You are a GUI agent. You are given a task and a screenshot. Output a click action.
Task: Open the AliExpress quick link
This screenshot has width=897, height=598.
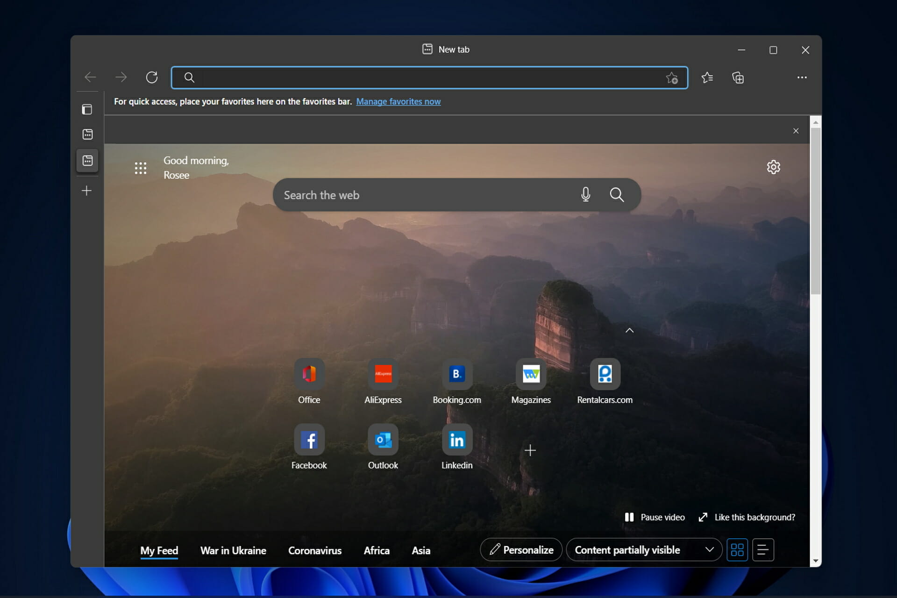click(x=383, y=382)
